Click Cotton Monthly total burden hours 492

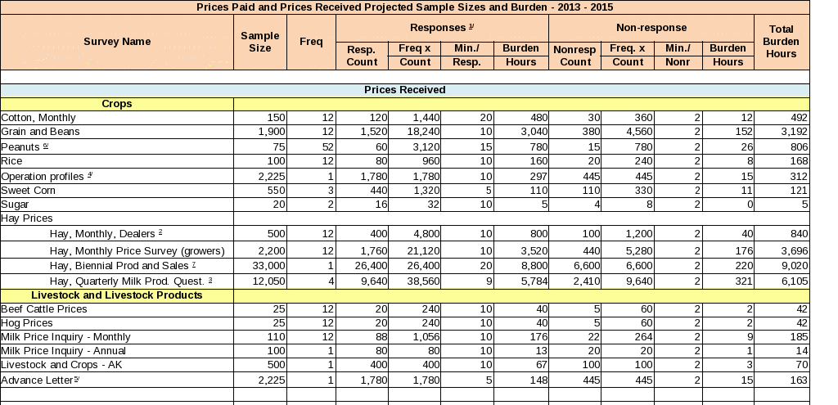800,118
